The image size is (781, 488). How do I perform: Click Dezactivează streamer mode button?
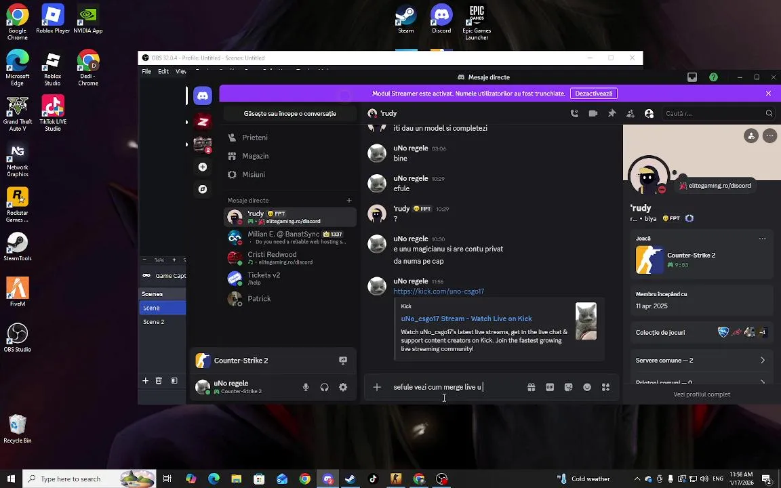pos(594,93)
